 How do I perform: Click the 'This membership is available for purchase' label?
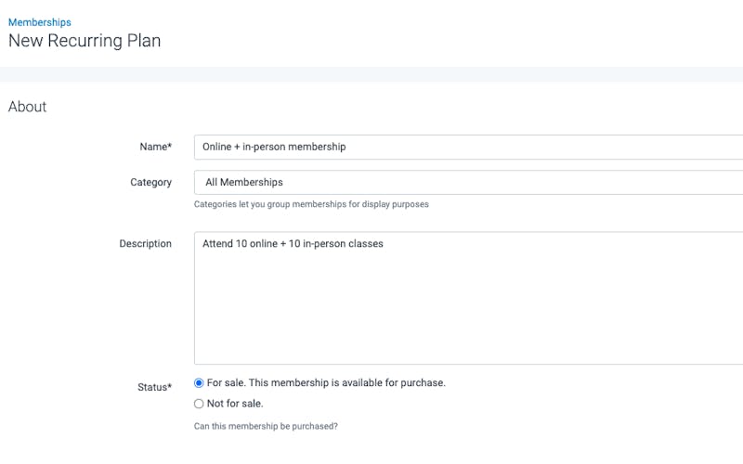347,382
